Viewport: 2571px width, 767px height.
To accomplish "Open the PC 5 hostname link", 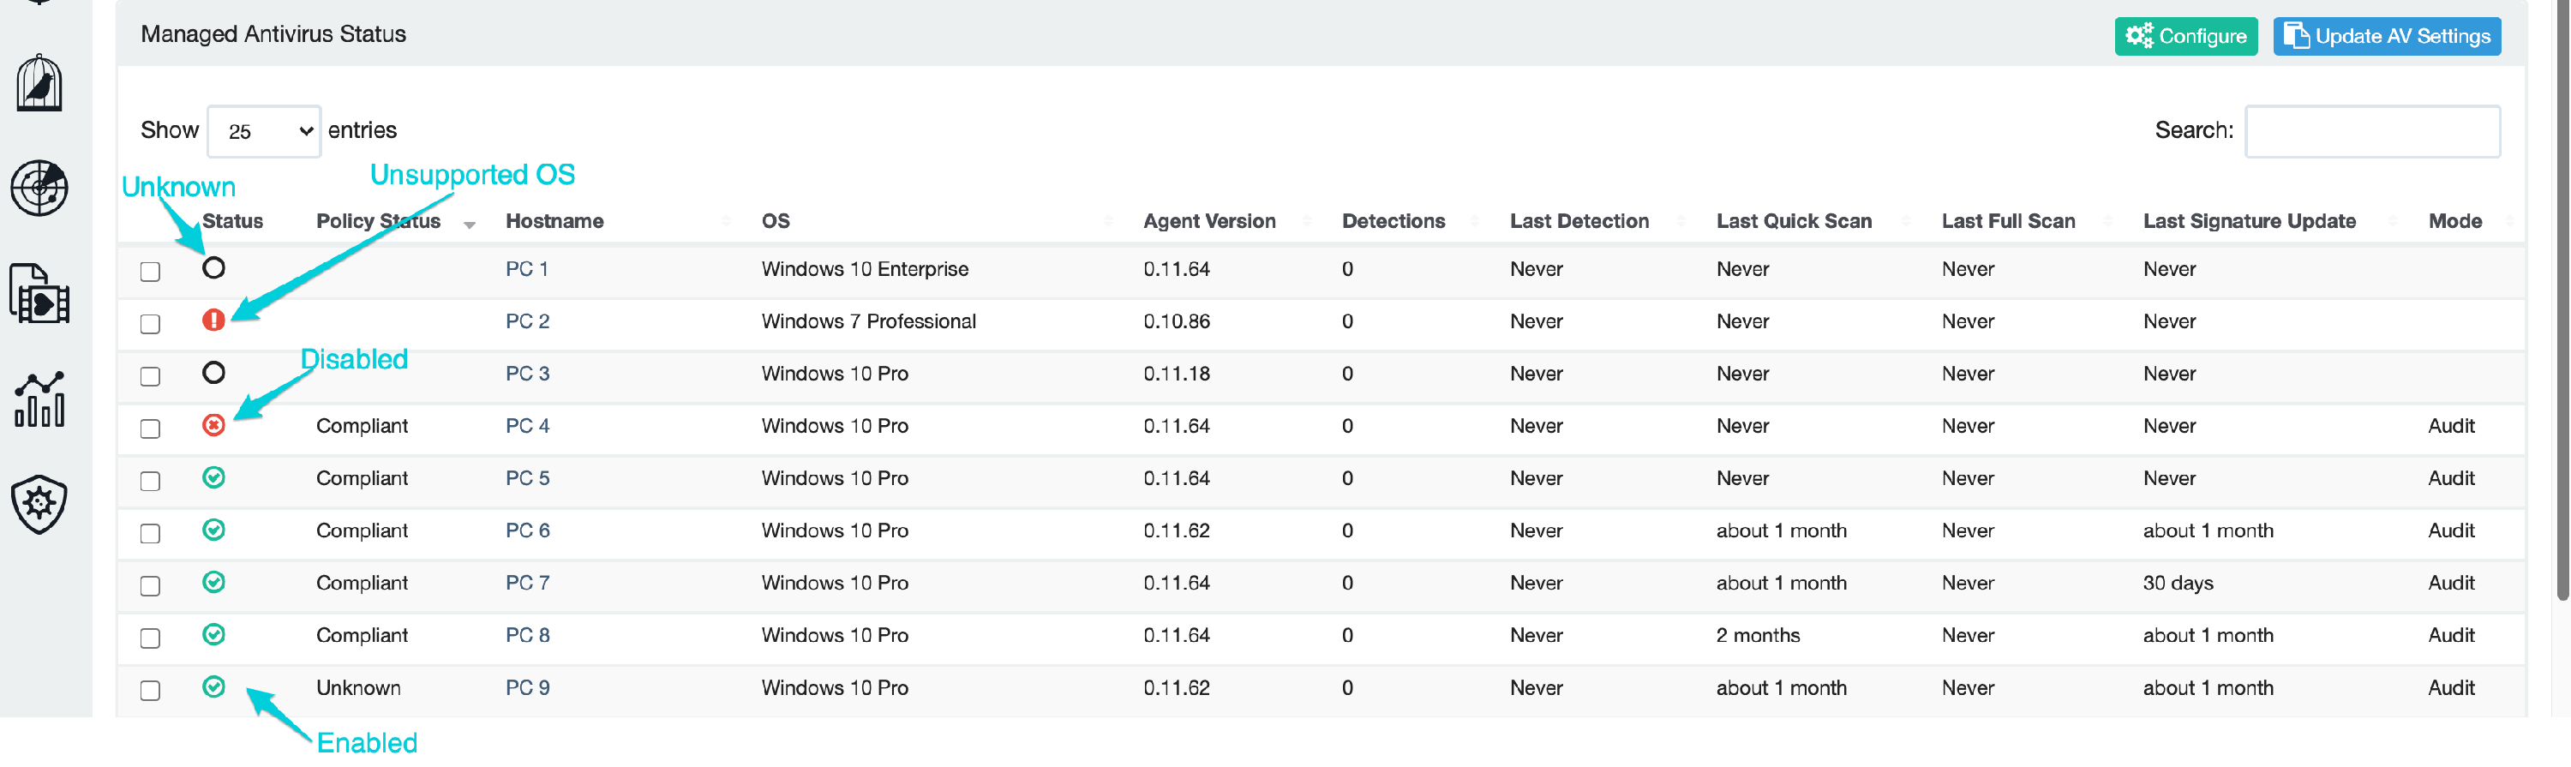I will (x=527, y=479).
